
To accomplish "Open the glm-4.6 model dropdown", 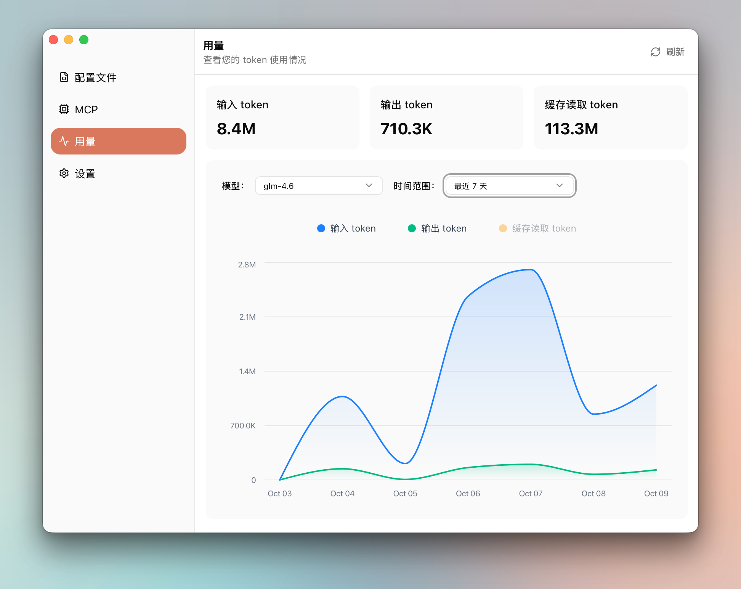I will tap(318, 186).
